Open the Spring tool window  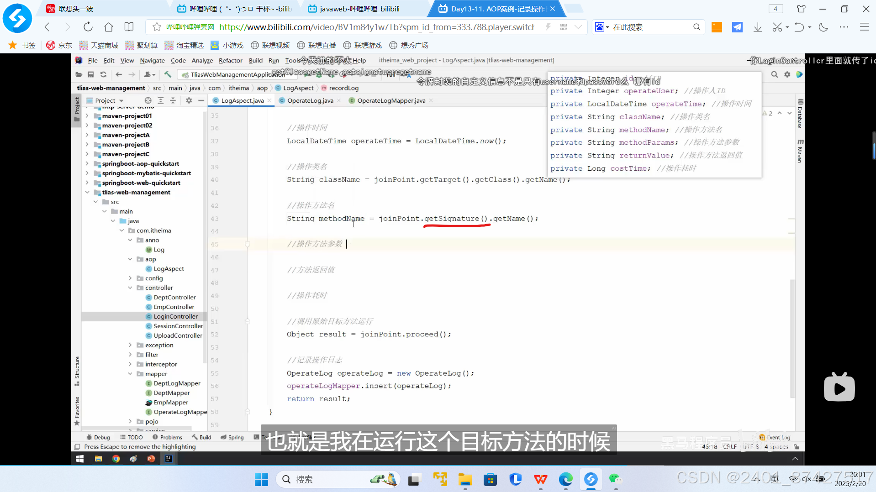pos(232,437)
